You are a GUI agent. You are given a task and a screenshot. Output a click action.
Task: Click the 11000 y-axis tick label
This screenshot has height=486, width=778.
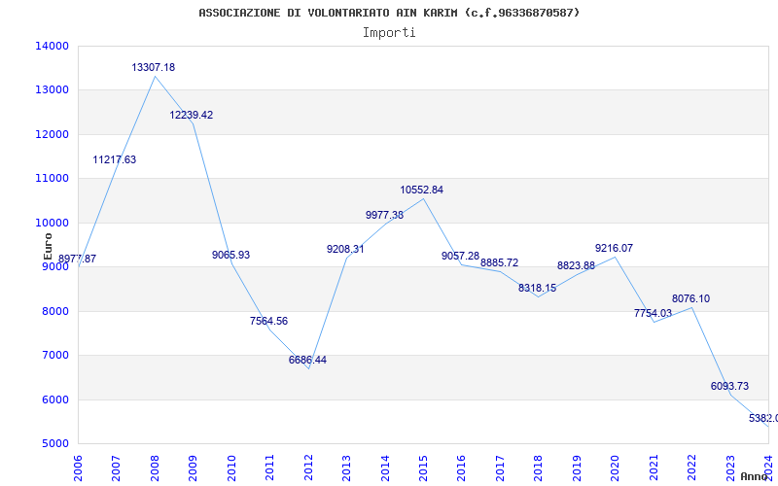tap(53, 179)
